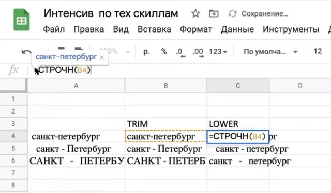Image resolution: width=331 pixels, height=193 pixels.
Task: Open the Данные menu
Action: pyautogui.click(x=237, y=29)
